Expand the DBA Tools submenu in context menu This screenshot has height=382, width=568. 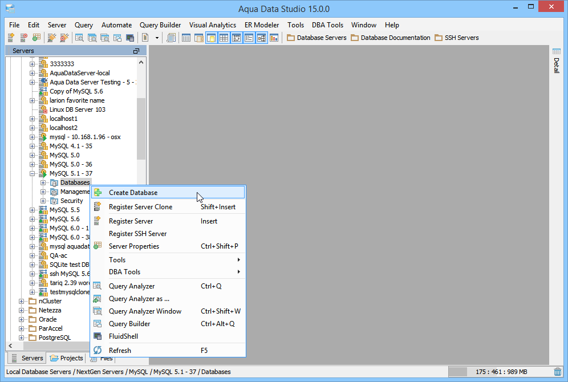click(x=168, y=272)
